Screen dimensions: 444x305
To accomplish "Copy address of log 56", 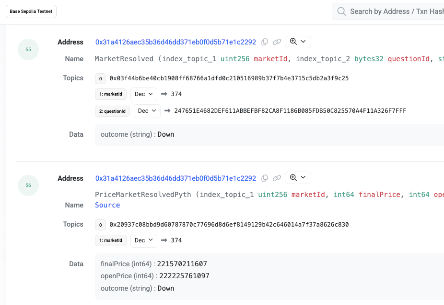I will pos(265,178).
